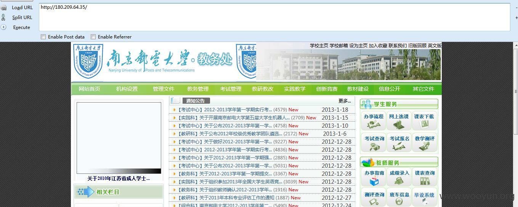Open 考试报名 exam registration icon
The height and width of the screenshot is (207, 518).
tap(399, 143)
